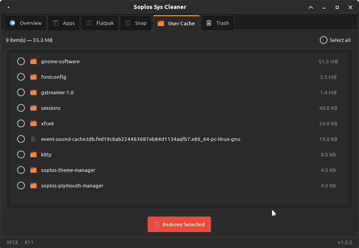The image size is (359, 248).
Task: Click the soplos-theme-manager folder icon
Action: (33, 170)
